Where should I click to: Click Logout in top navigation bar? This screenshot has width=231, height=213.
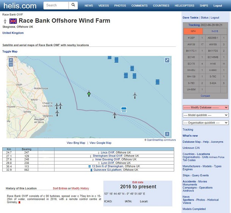tap(218, 6)
